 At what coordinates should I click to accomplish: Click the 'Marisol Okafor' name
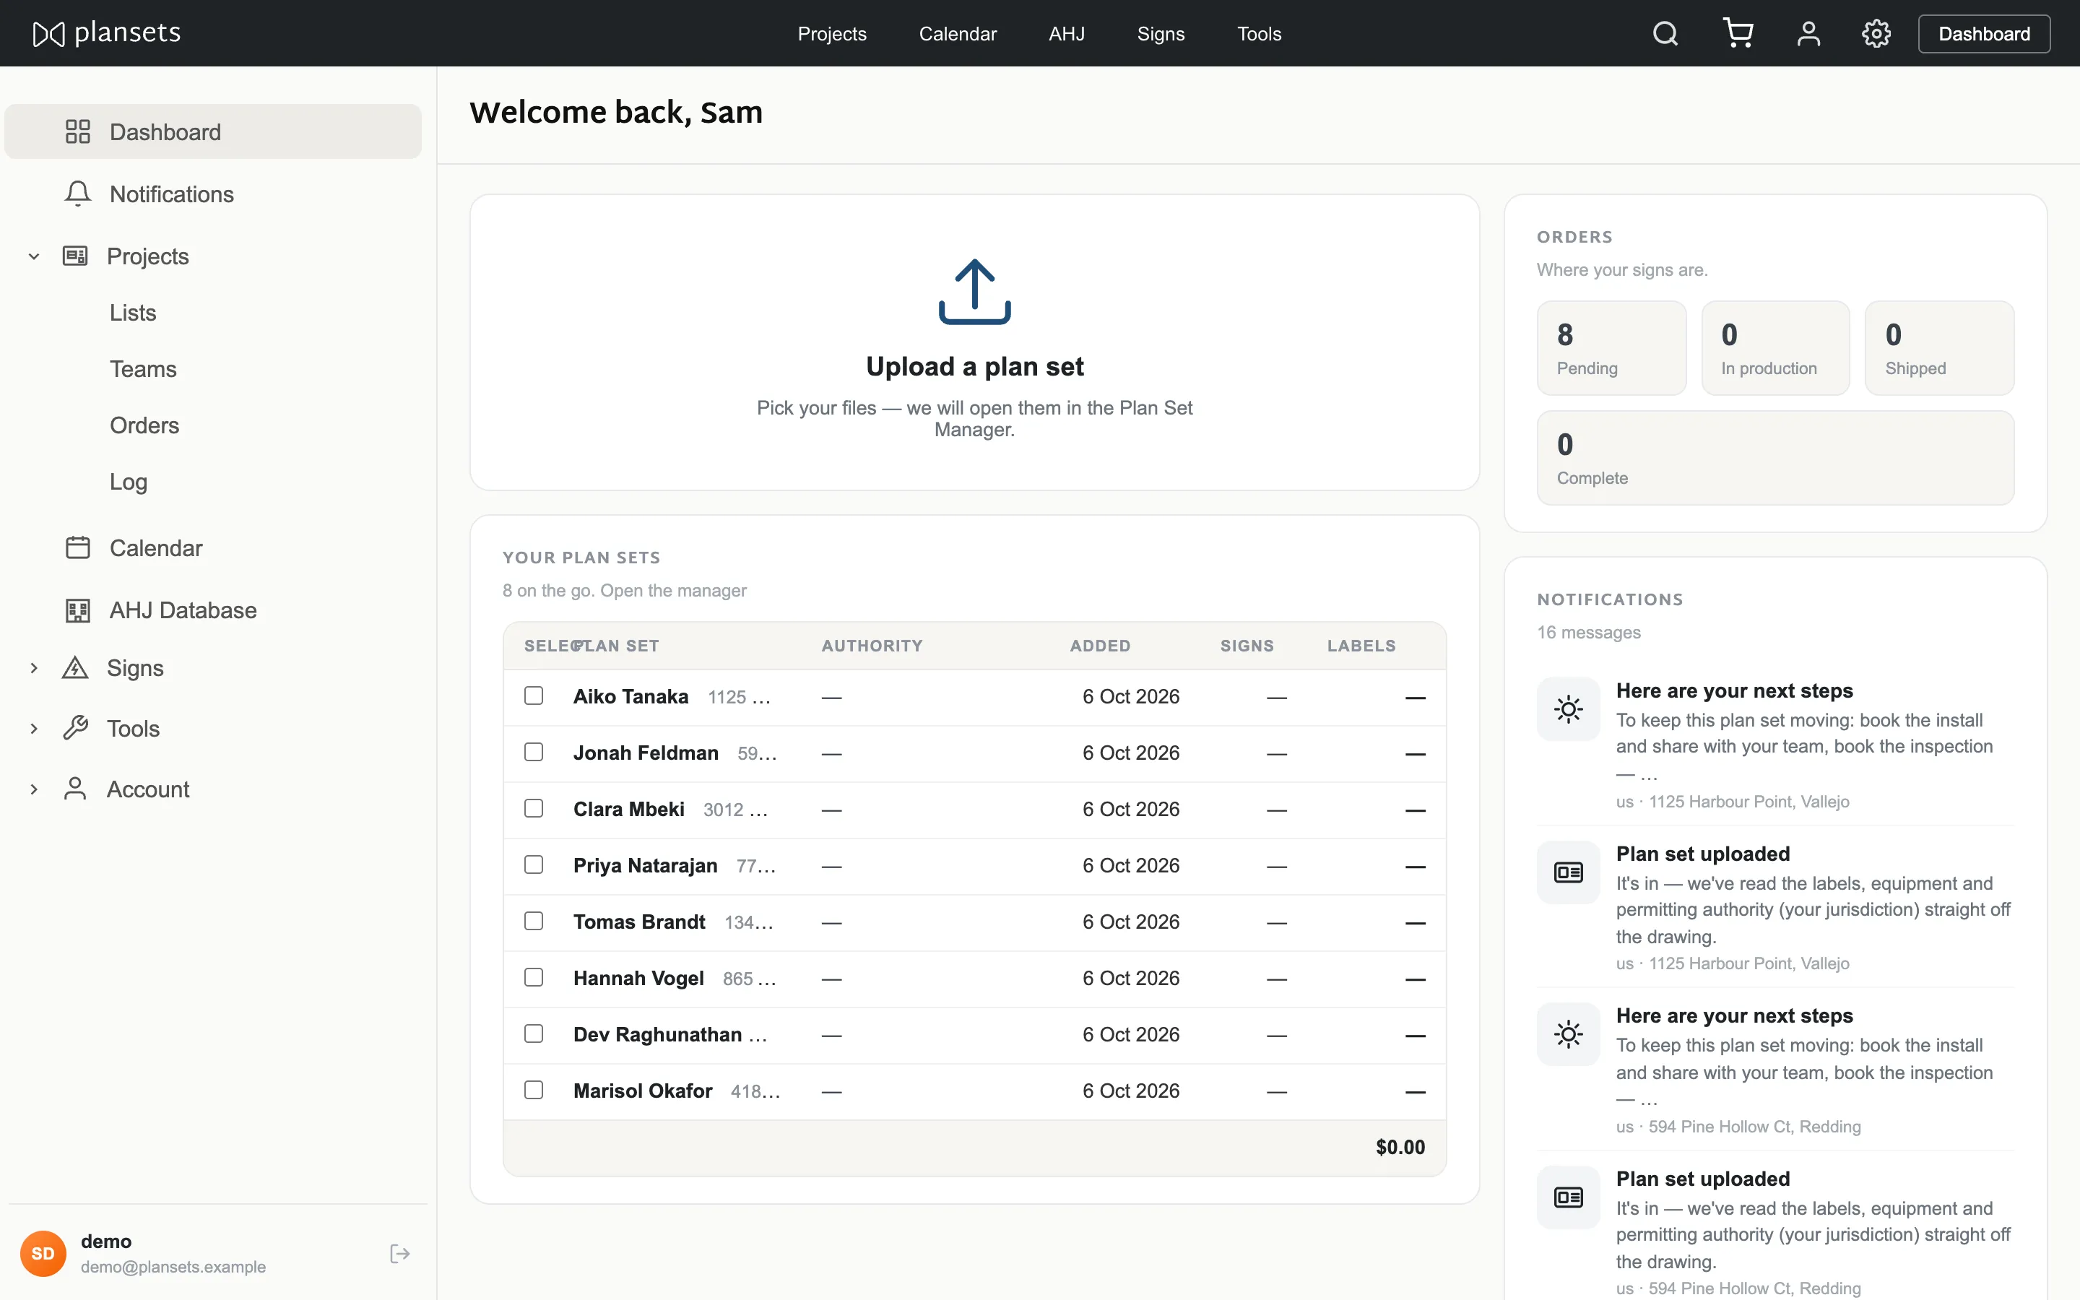tap(642, 1091)
